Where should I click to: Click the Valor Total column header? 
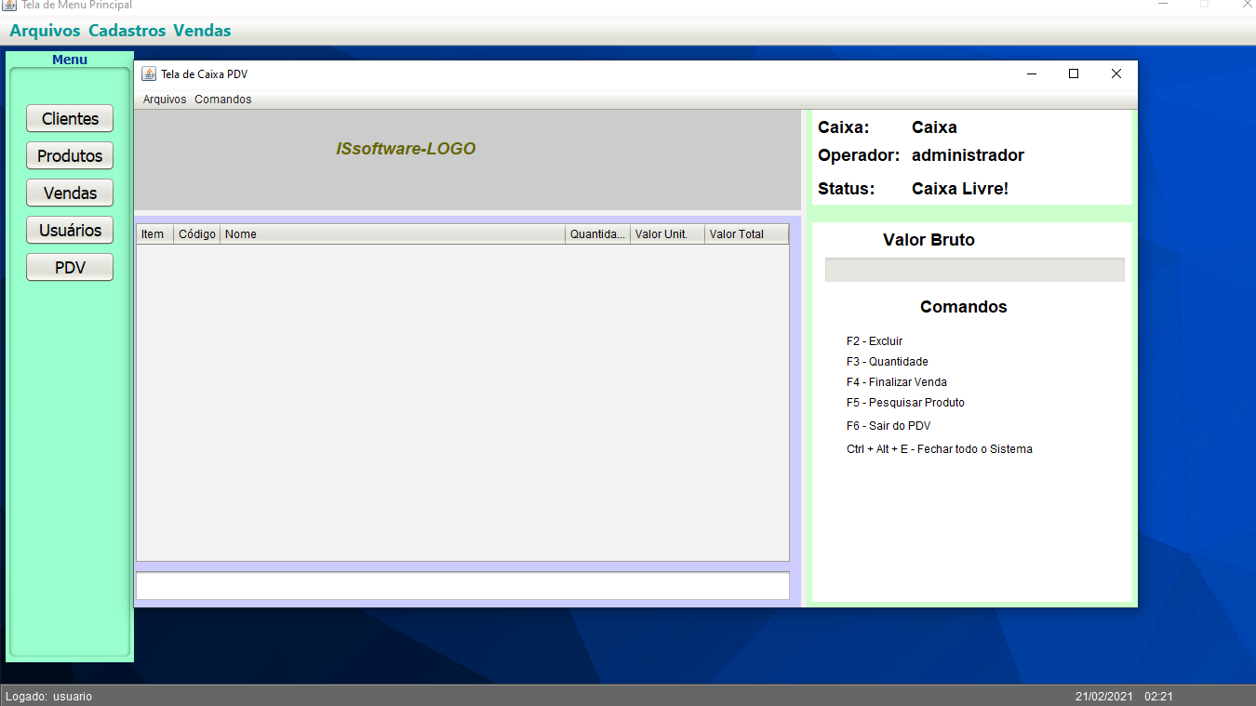point(747,234)
